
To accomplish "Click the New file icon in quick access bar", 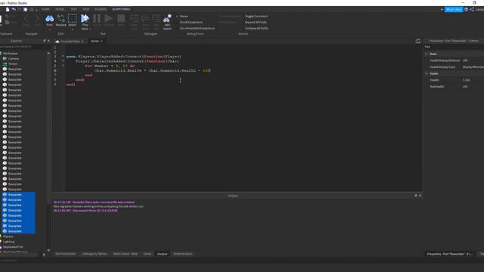I will pos(8,10).
